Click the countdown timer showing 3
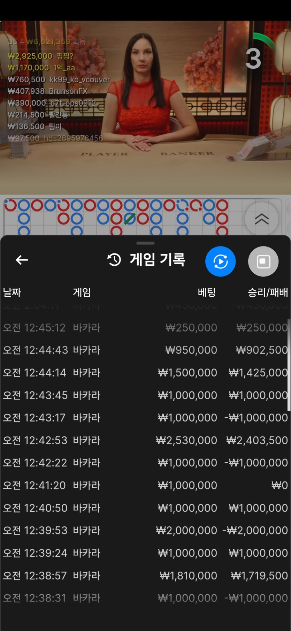Screen dimensions: 291x631 [x=253, y=59]
